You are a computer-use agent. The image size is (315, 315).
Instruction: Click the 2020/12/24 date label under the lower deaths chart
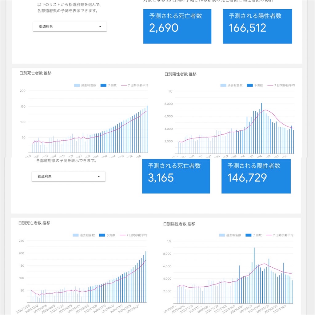click(x=57, y=309)
